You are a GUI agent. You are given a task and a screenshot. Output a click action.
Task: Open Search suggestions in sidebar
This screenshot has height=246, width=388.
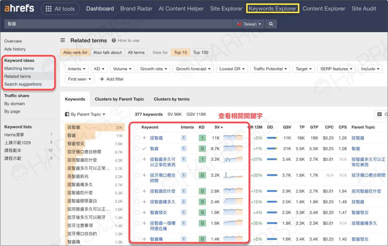[x=23, y=84]
